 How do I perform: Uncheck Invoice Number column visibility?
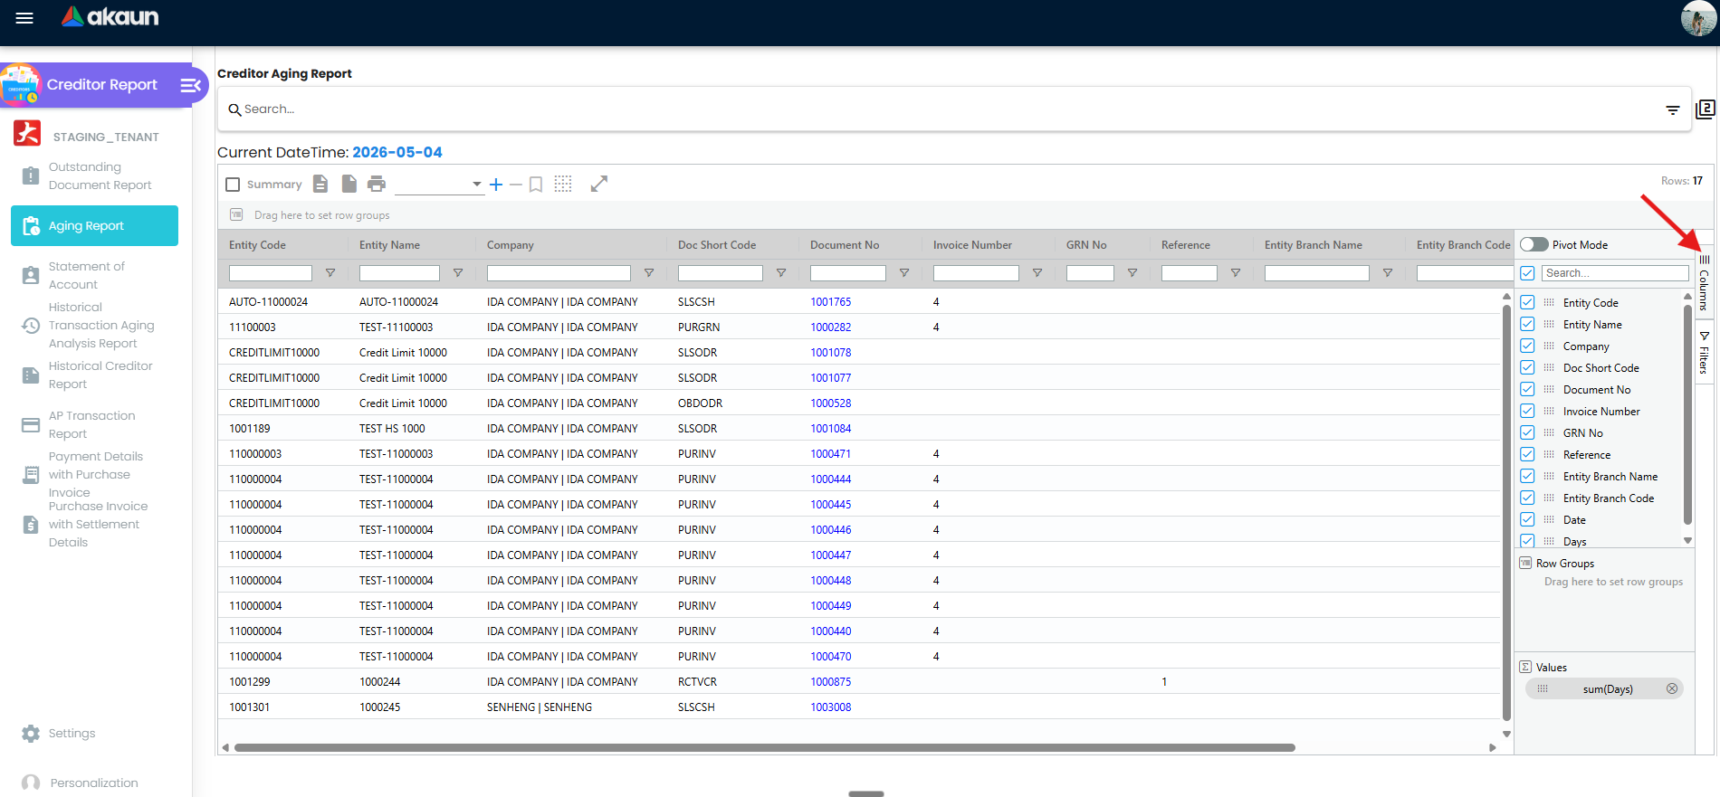click(x=1527, y=412)
